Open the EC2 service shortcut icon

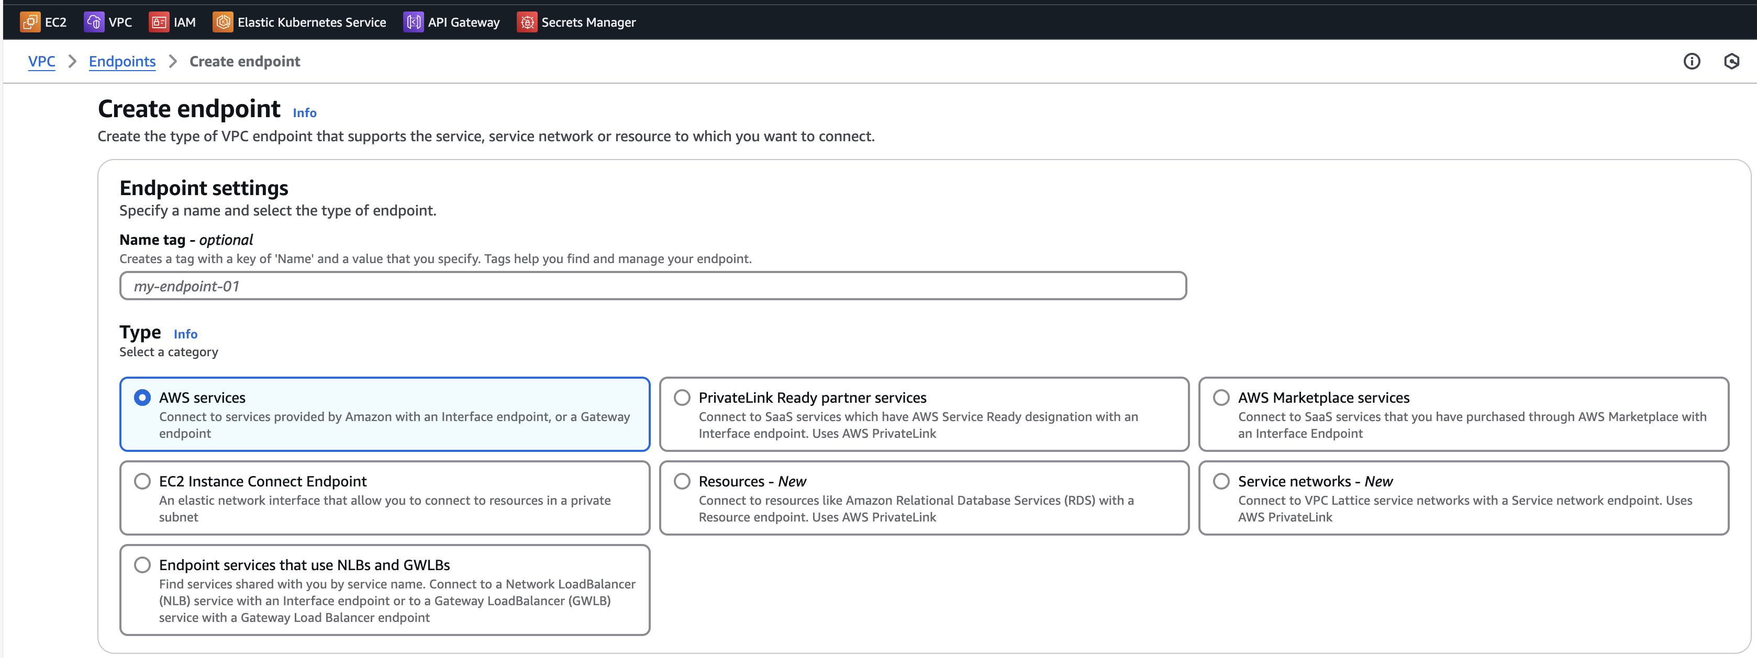[30, 22]
